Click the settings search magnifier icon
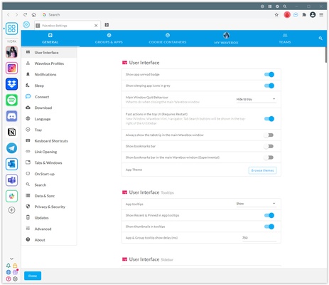Screen dimensions: 329x285 (320, 38)
